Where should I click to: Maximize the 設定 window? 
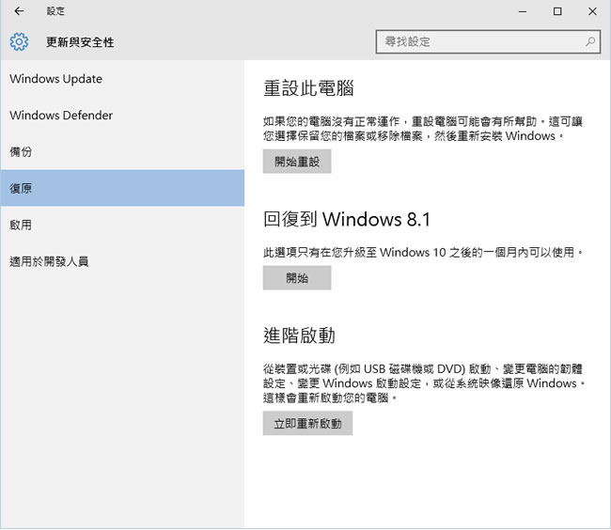click(557, 11)
